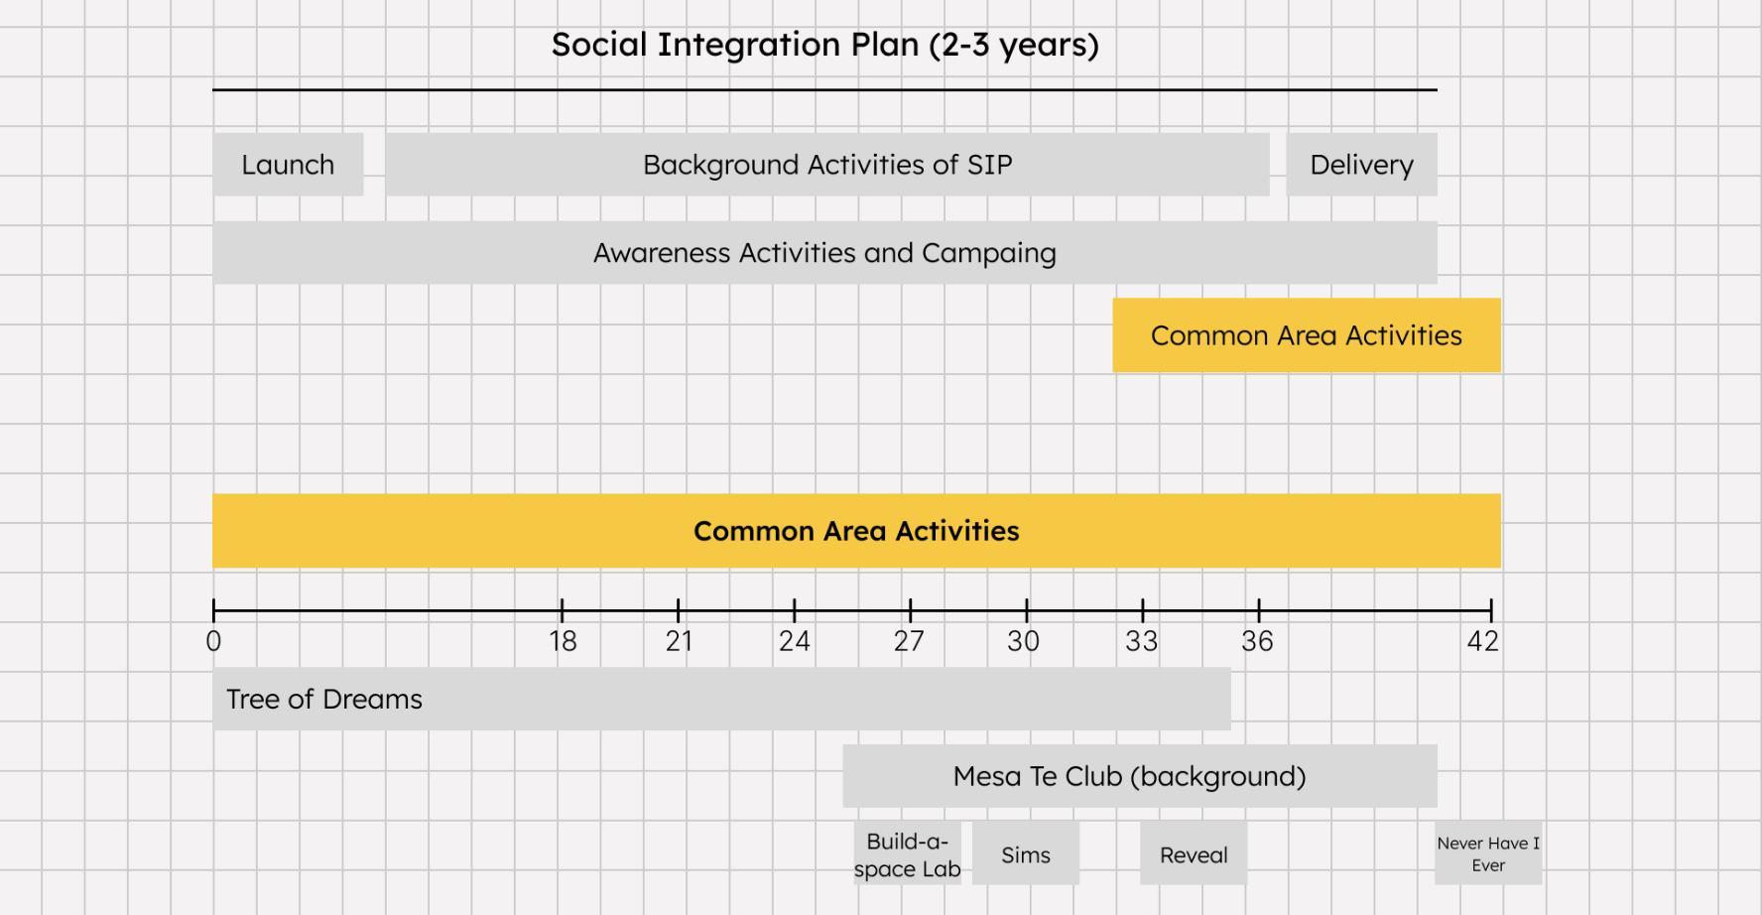Click the Tree of Dreams bar
This screenshot has width=1762, height=915.
[721, 699]
